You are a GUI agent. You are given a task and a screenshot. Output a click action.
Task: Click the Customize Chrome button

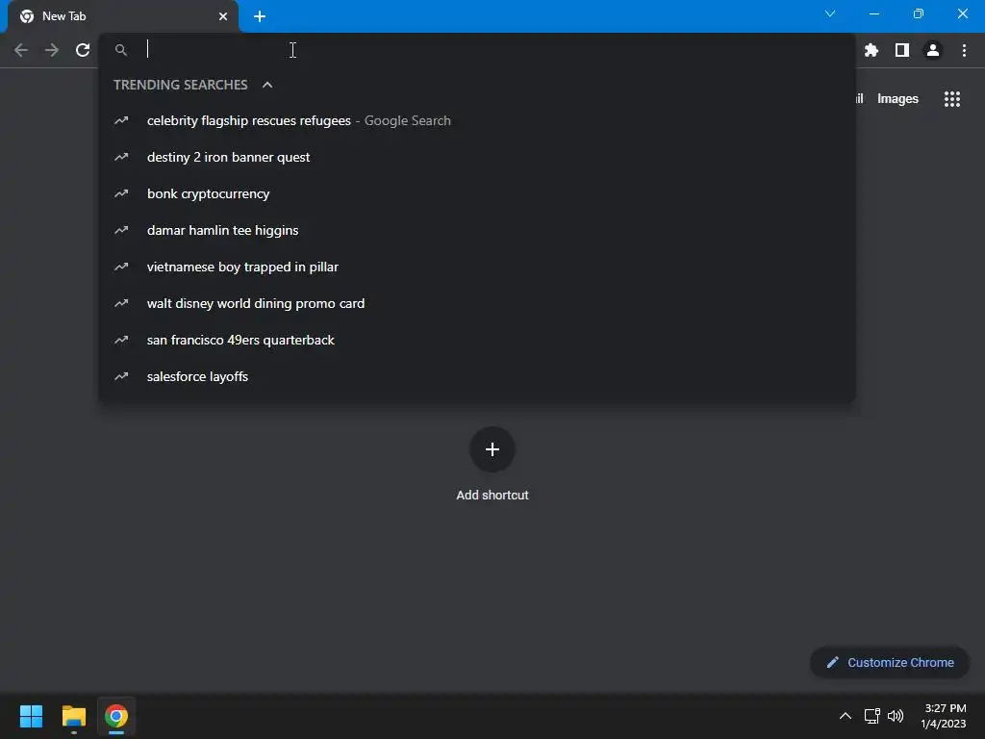coord(890,662)
